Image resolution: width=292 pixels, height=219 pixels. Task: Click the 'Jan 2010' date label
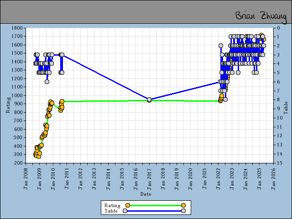point(53,179)
